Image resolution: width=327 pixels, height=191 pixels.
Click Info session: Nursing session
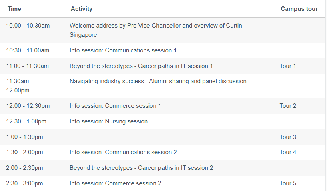click(x=108, y=121)
